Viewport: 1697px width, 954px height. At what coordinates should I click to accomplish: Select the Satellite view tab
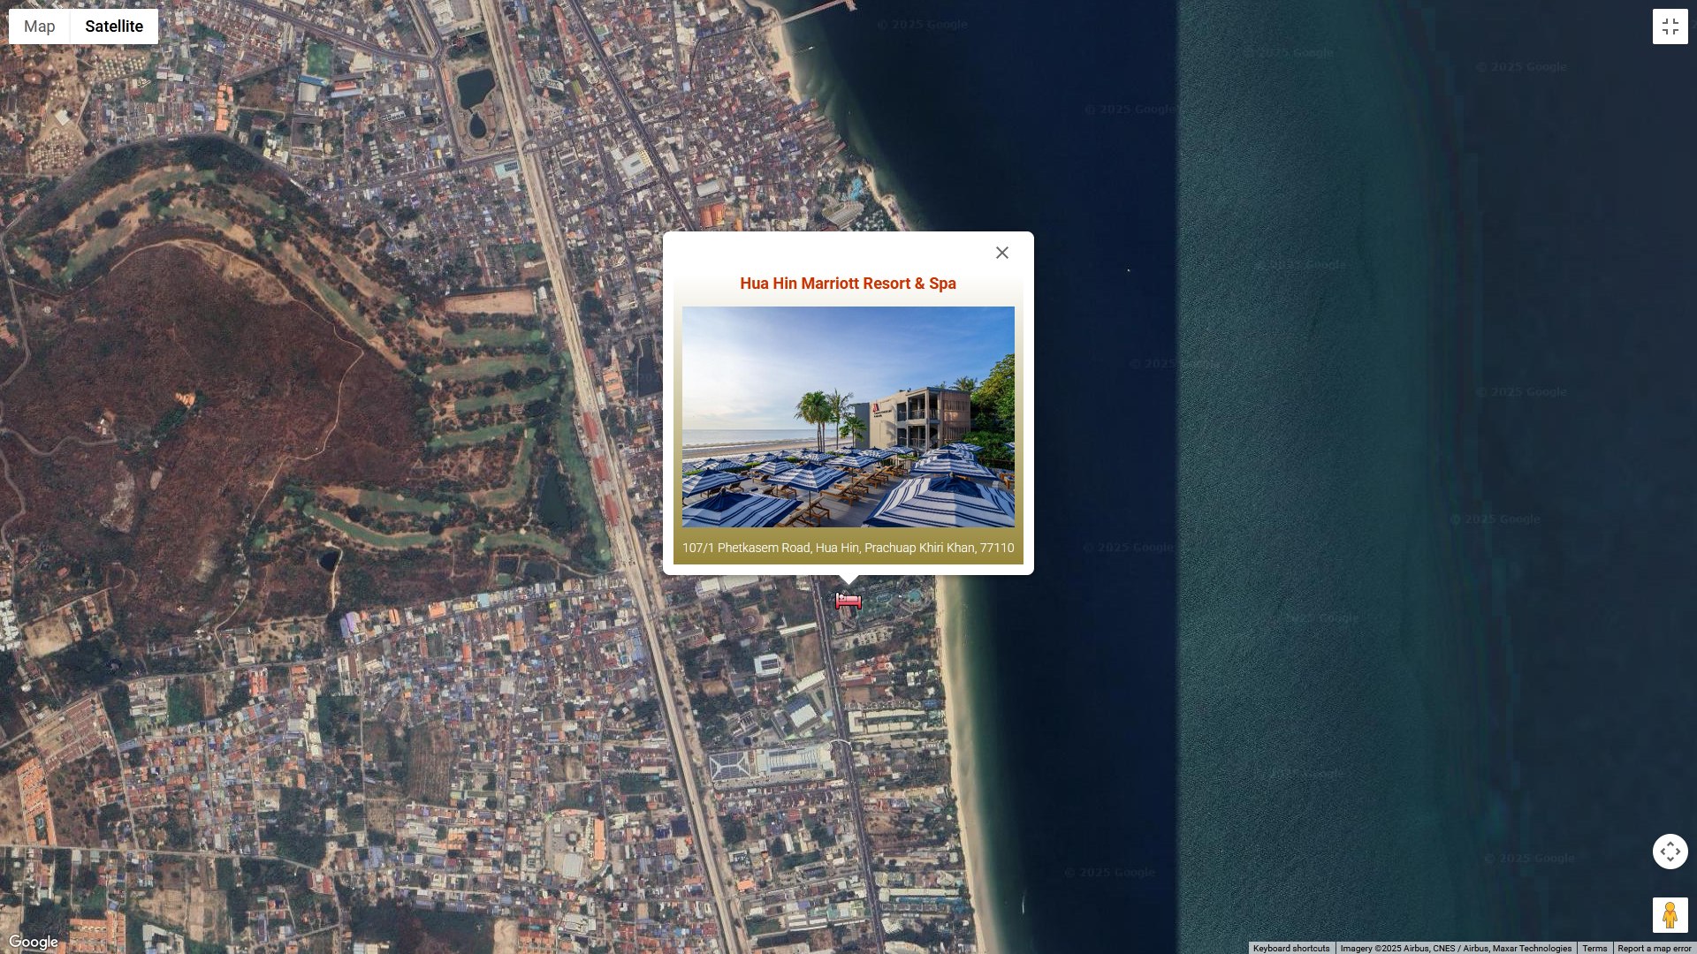tap(114, 26)
